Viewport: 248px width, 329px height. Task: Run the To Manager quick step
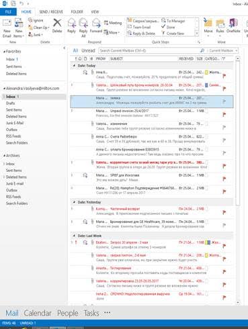tap(173, 21)
